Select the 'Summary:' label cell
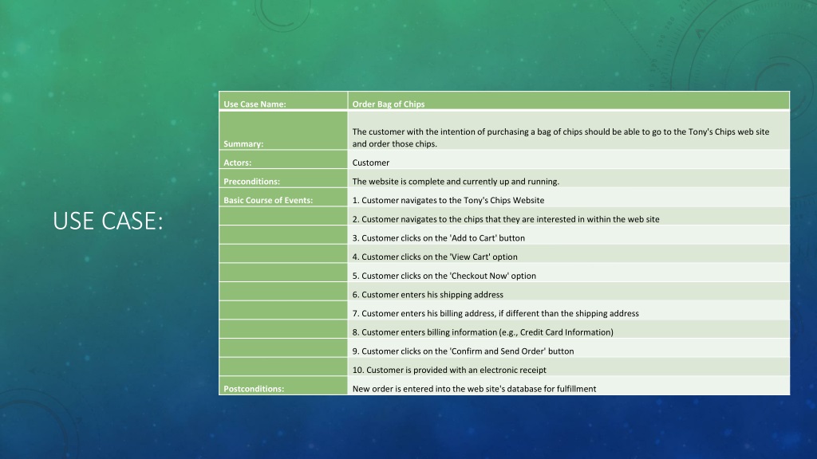The image size is (817, 459). [x=283, y=131]
